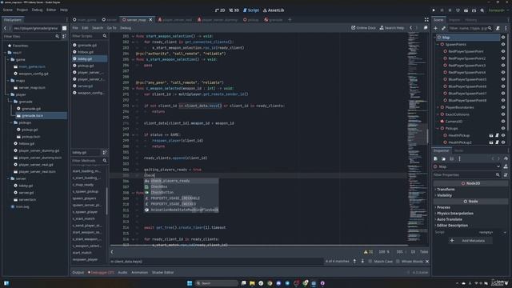This screenshot has width=512, height=288.
Task: Open the scene instance icon on the HealthPickup2 row
Action: coord(491,142)
